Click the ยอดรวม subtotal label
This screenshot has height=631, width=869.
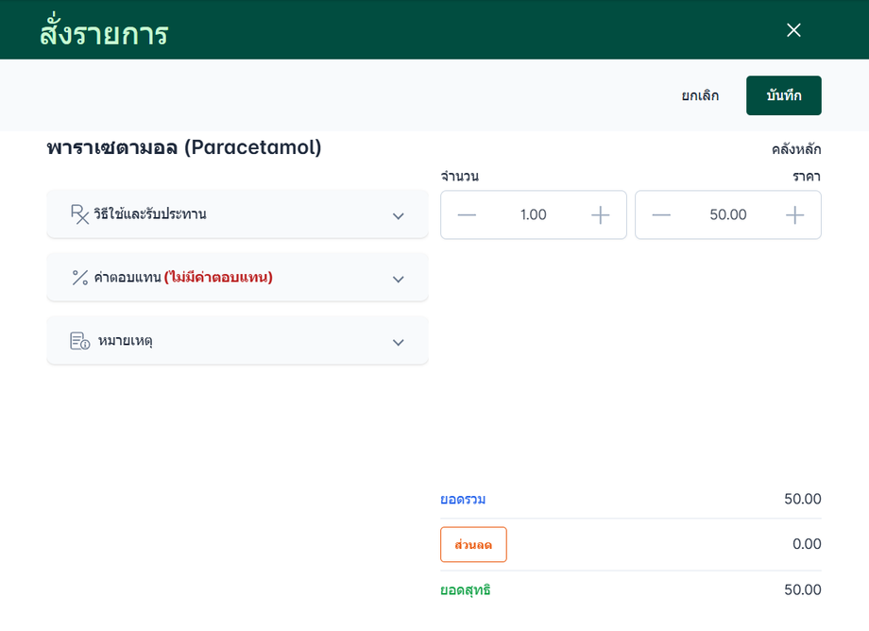coord(463,499)
